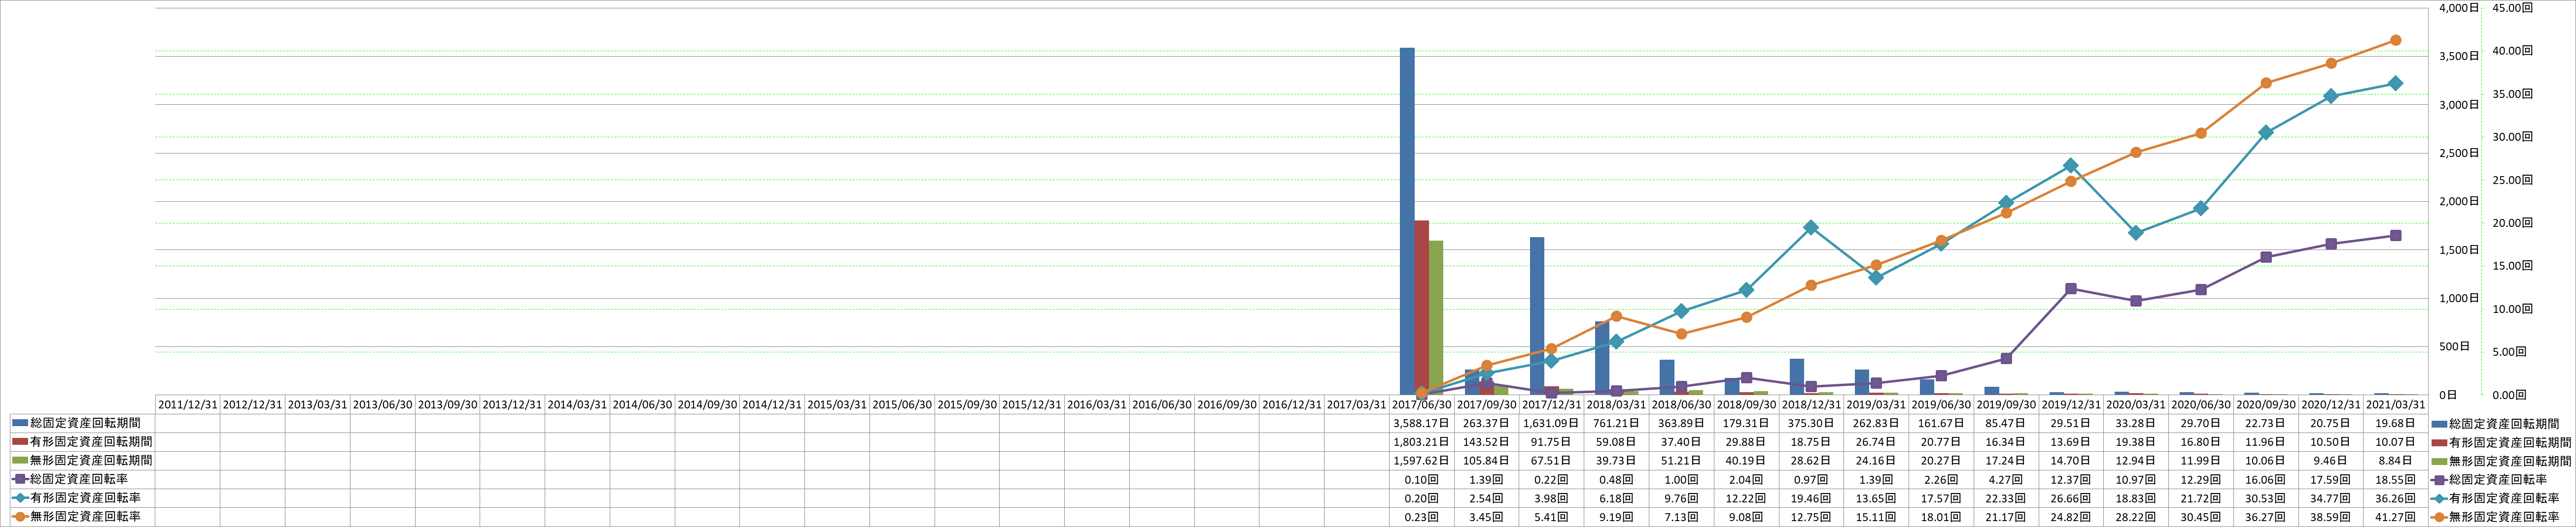
Task: Click the 無形固定資産回転期間 row header in data table
Action: click(x=83, y=460)
